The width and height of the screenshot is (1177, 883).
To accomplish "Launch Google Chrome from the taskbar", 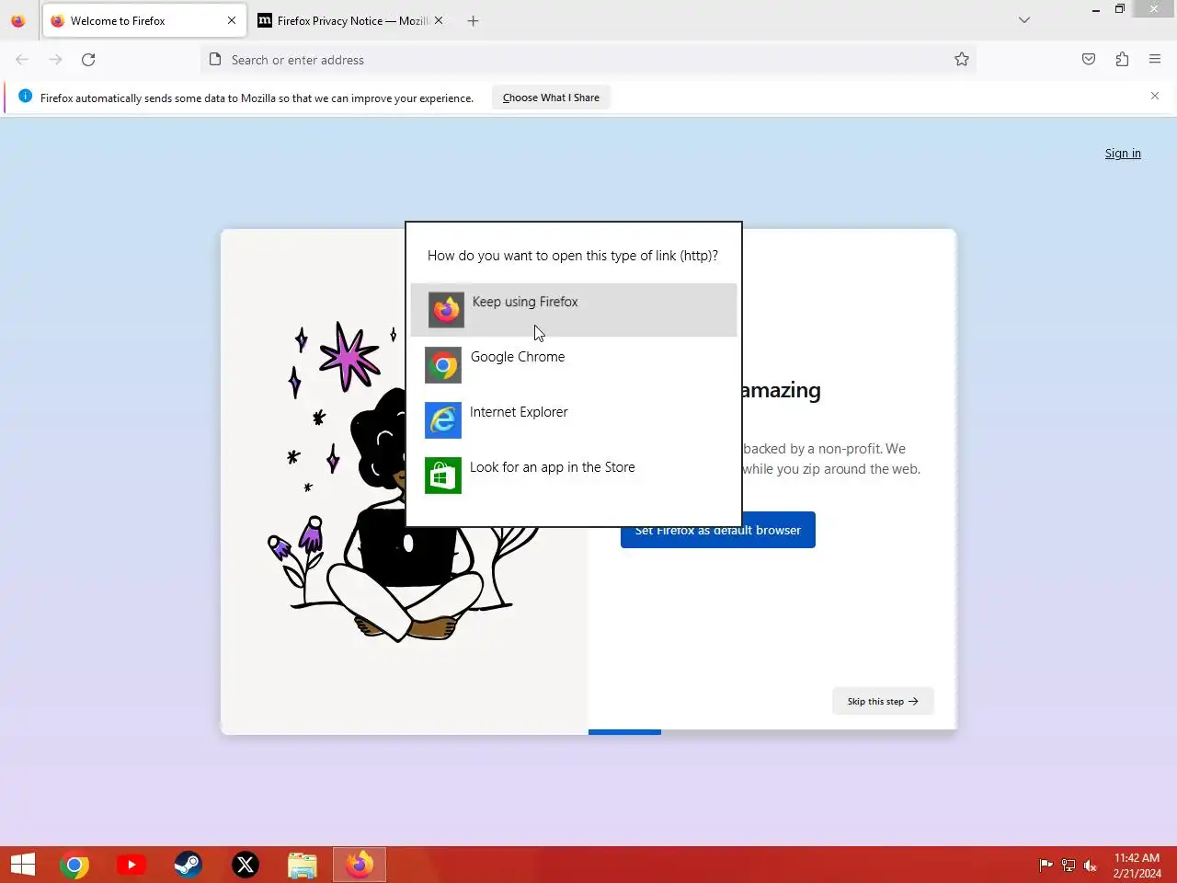I will point(74,865).
